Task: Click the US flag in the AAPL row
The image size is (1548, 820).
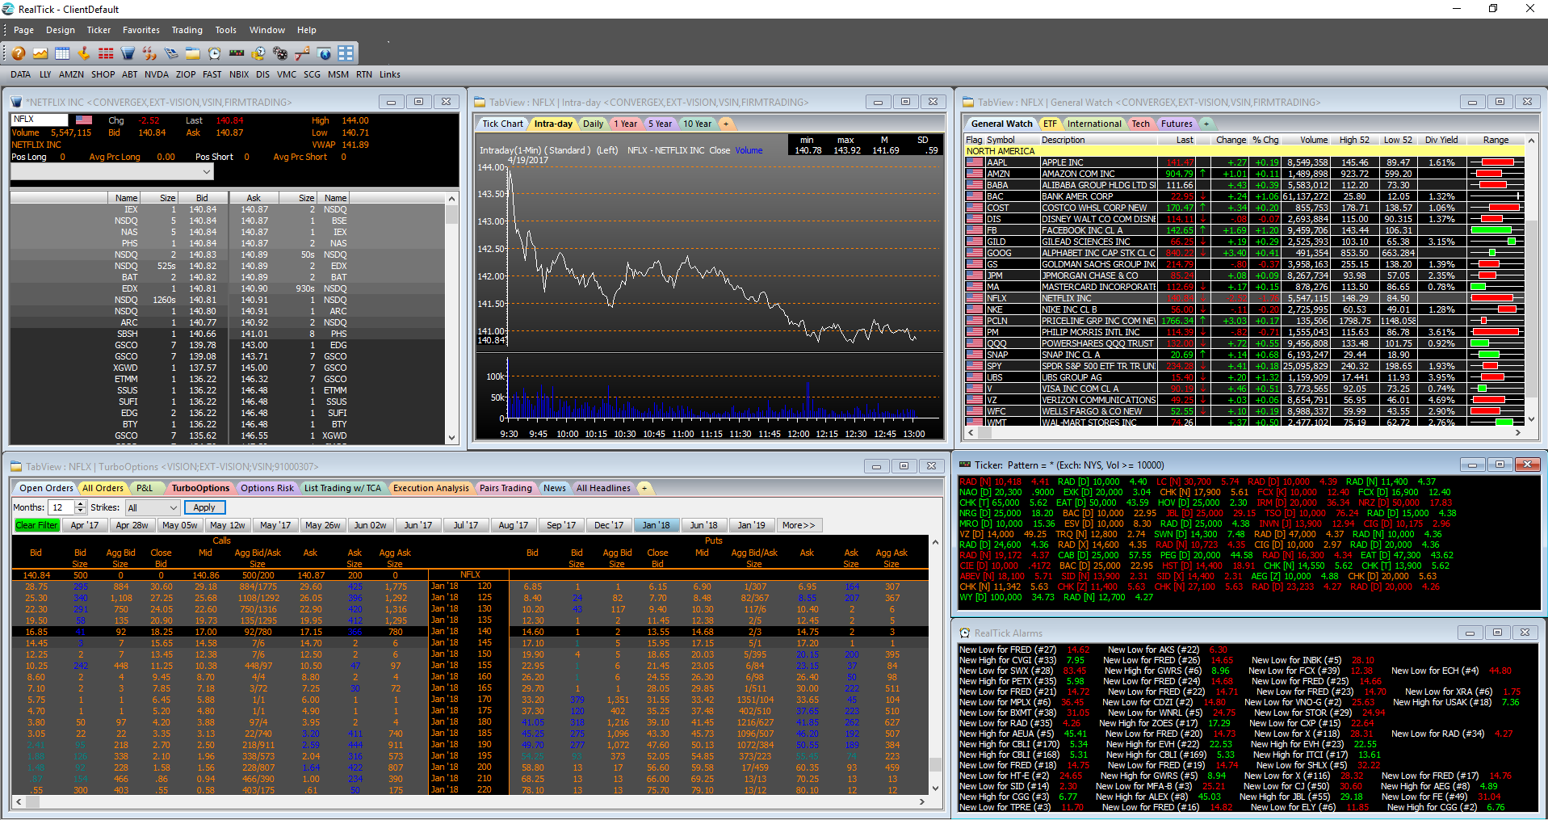Action: coord(975,162)
